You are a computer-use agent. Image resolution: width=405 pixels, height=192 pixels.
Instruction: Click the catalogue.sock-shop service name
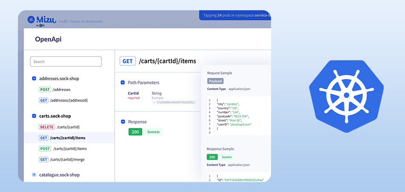click(59, 175)
